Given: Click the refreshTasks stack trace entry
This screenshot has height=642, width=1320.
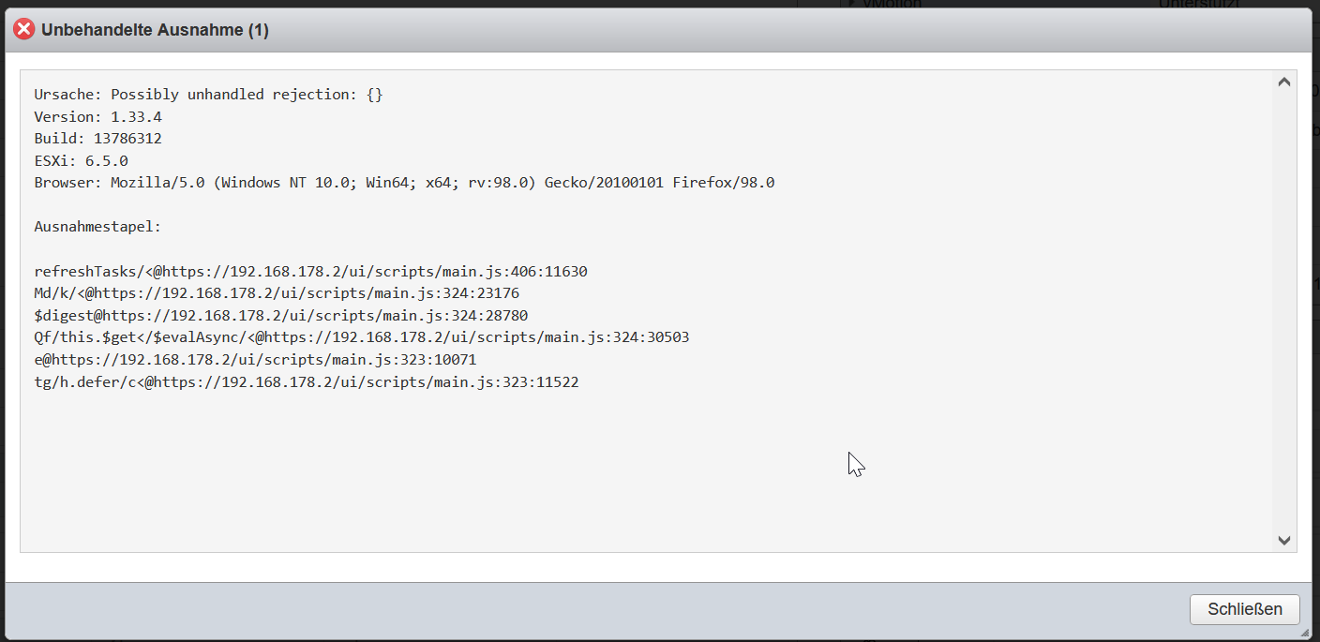Looking at the screenshot, I should pyautogui.click(x=310, y=272).
